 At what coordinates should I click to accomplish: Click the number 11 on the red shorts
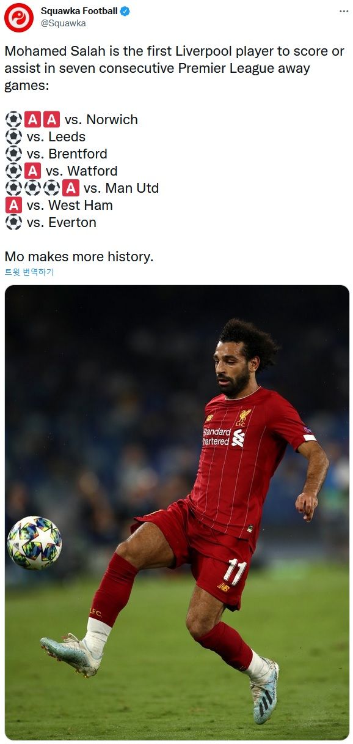click(x=235, y=571)
